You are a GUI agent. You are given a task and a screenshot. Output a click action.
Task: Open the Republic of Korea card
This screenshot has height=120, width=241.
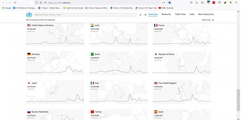(181, 63)
